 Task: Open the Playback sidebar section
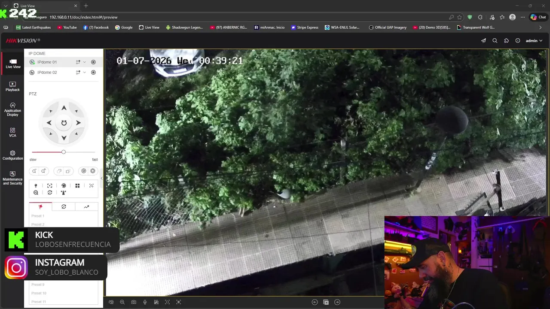12,86
